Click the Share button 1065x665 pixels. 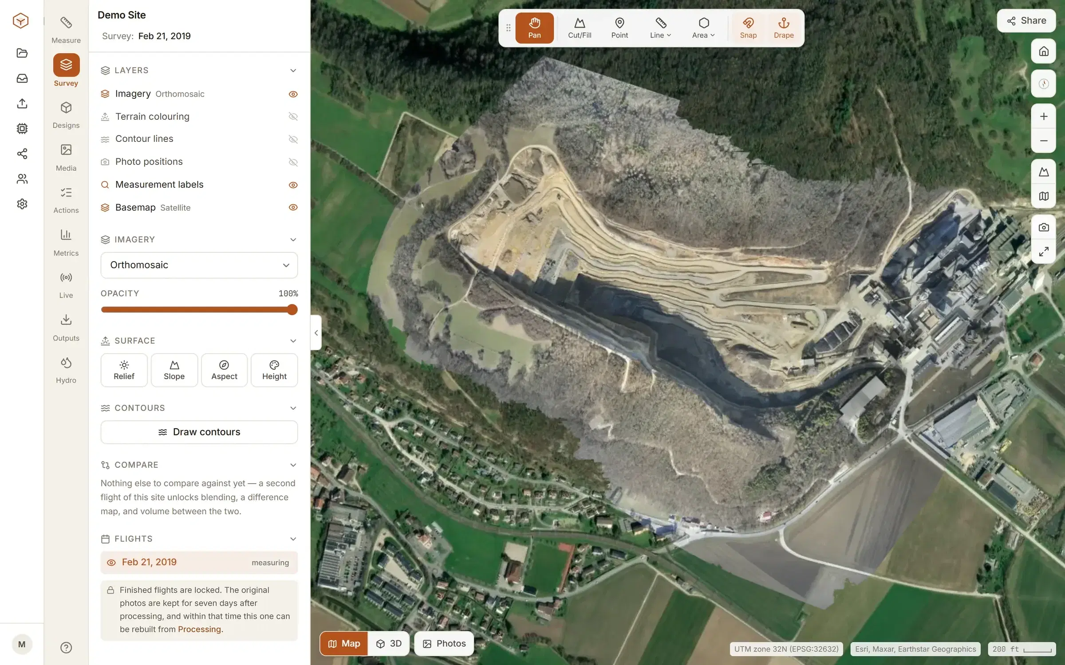pyautogui.click(x=1026, y=21)
